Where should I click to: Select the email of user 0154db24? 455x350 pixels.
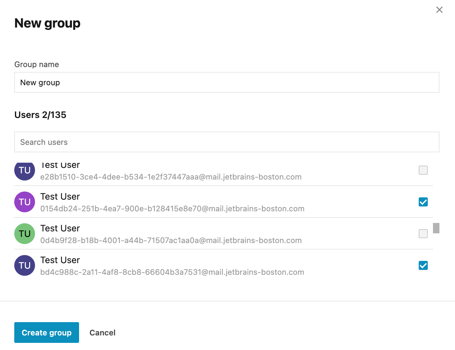[x=172, y=209]
